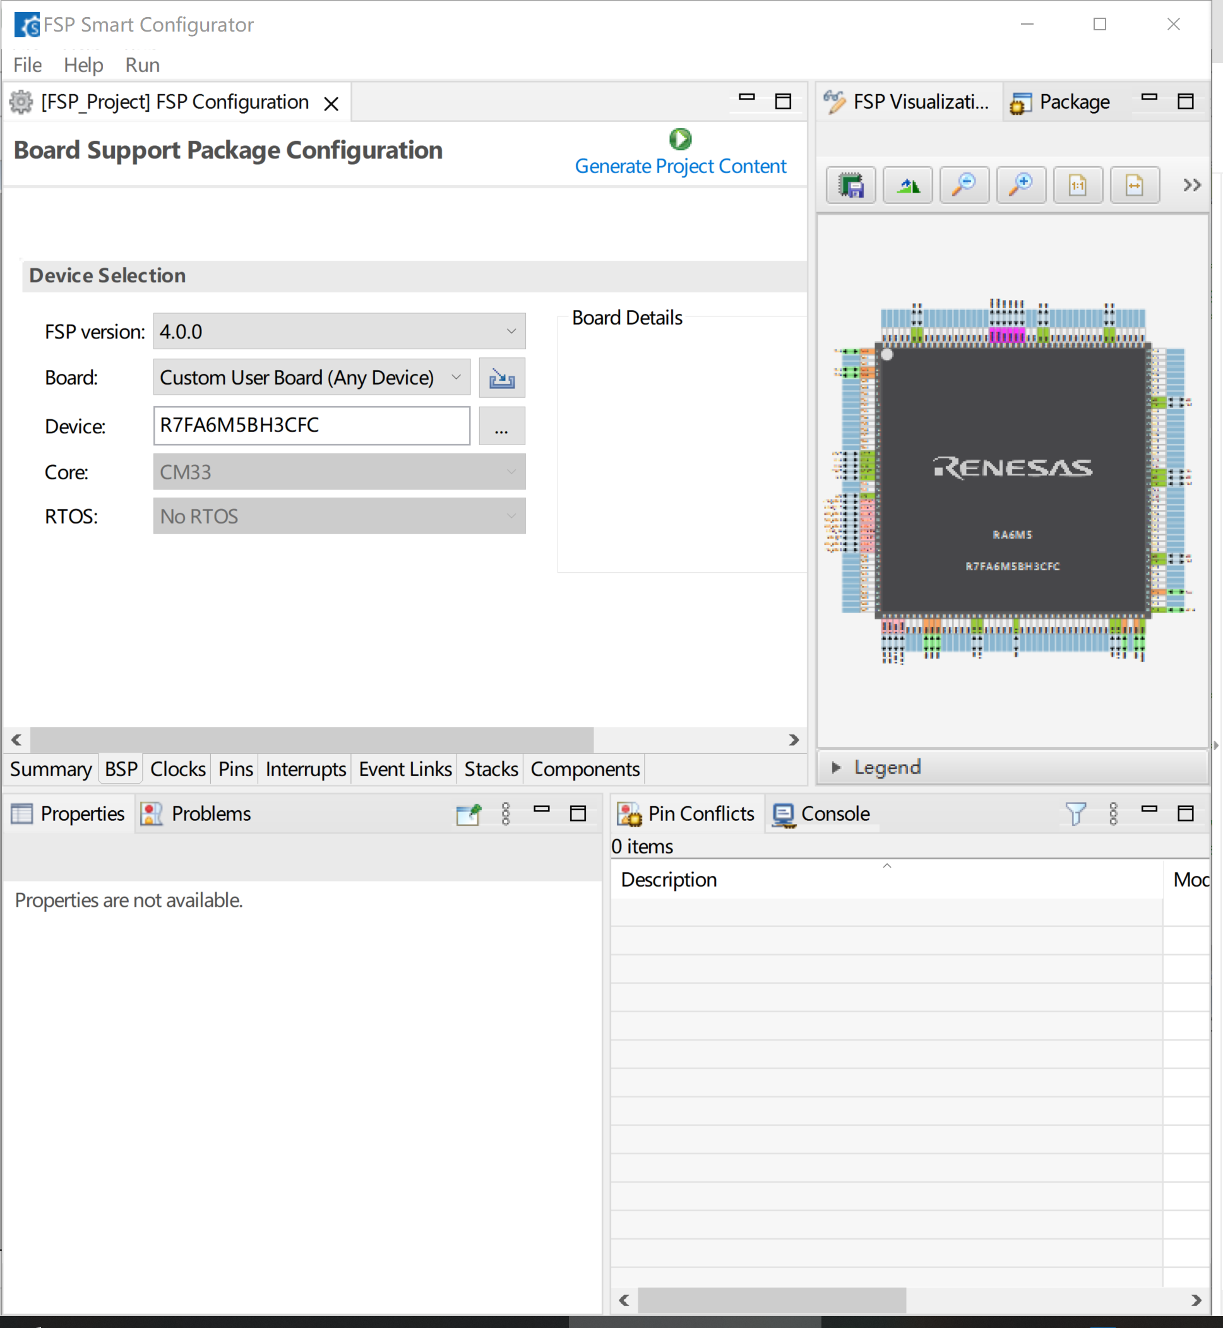Zoom in the package view

1020,186
